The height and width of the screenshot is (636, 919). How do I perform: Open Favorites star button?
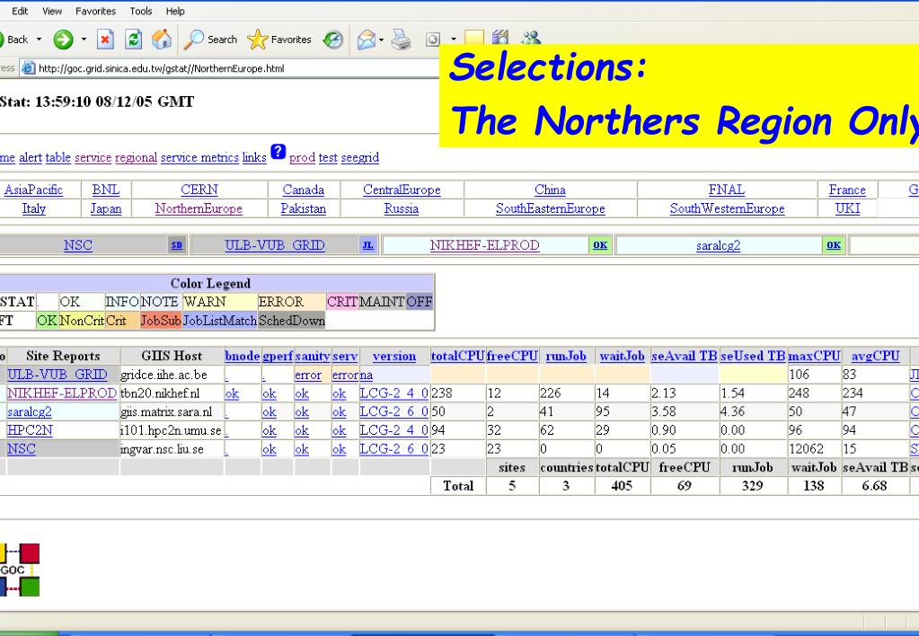(x=279, y=40)
